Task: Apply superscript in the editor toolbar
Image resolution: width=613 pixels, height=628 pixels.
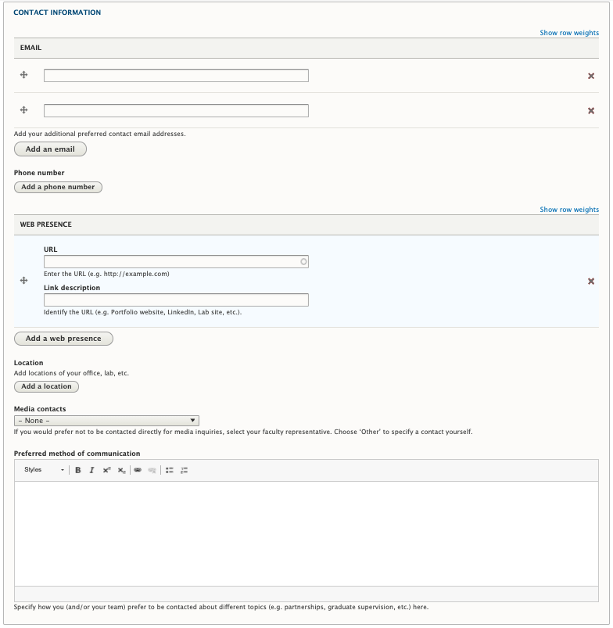Action: click(x=106, y=470)
